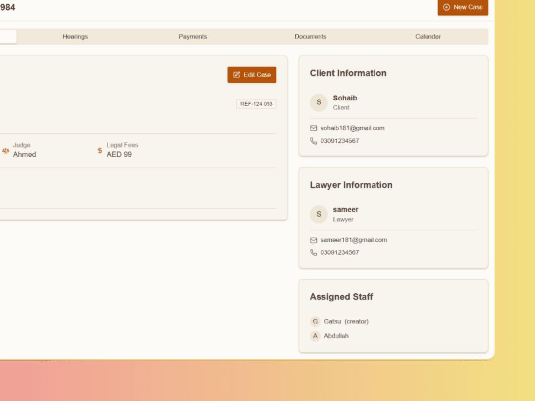View the Documents tab
Image resolution: width=535 pixels, height=401 pixels.
[x=310, y=36]
